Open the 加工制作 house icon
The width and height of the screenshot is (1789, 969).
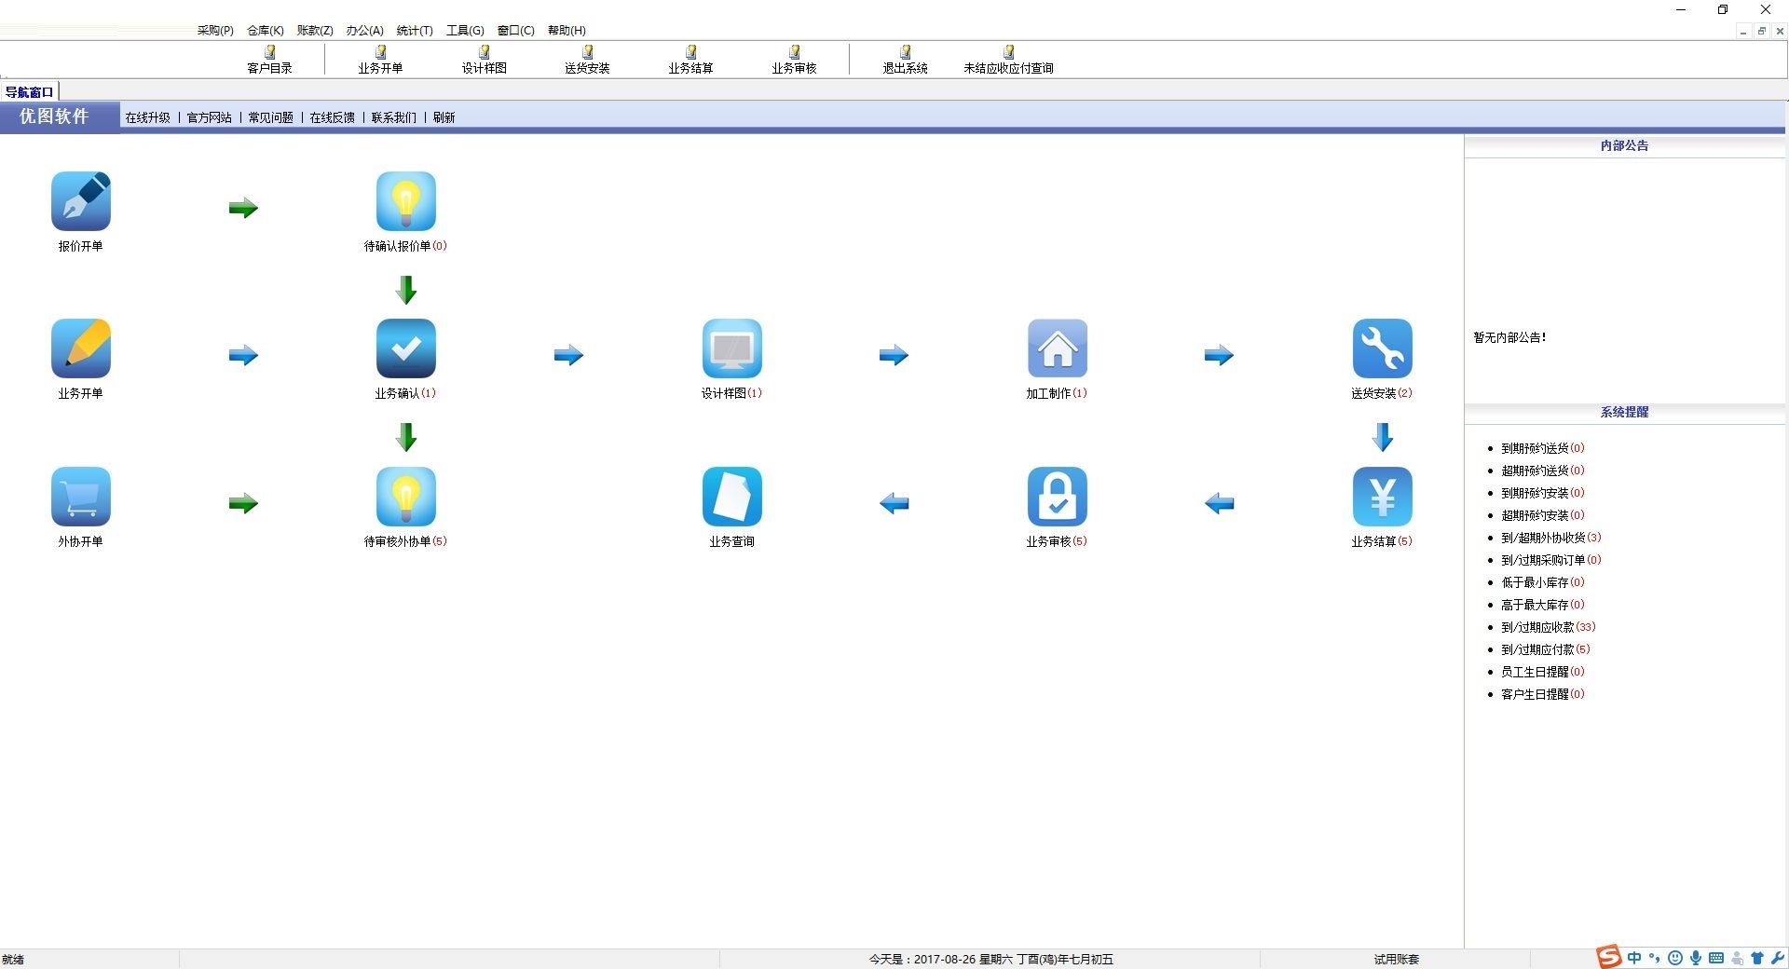point(1058,348)
